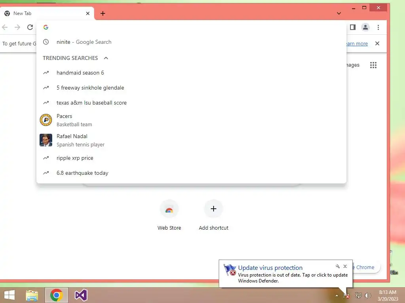Image resolution: width=405 pixels, height=303 pixels.
Task: Click the Learn more link
Action: [x=357, y=43]
